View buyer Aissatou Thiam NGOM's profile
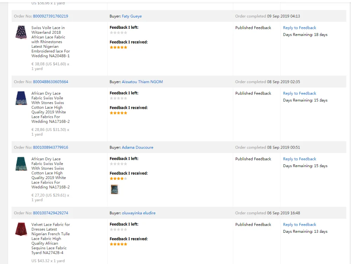The height and width of the screenshot is (264, 351). coord(142,82)
